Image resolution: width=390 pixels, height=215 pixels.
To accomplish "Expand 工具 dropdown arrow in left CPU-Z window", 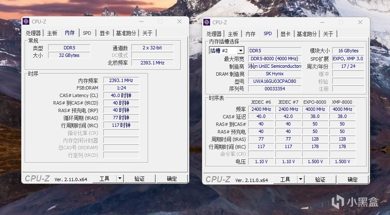I will (x=120, y=179).
